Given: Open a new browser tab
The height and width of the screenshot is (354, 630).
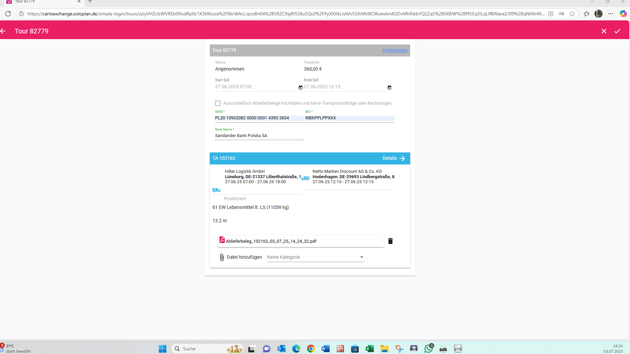Looking at the screenshot, I should [90, 2].
